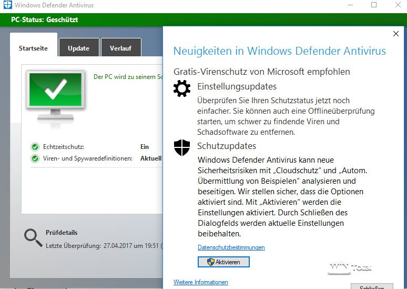The height and width of the screenshot is (289, 407).
Task: Click the 'Aktuell' definitions status value
Action: (151, 158)
